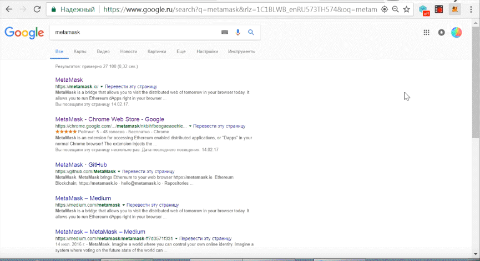Switch to the Новости tab
The width and height of the screenshot is (480, 261).
pos(129,51)
